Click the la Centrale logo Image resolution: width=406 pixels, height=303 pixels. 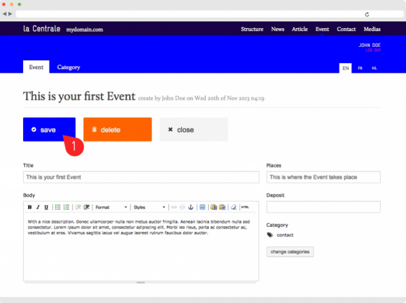coord(42,29)
